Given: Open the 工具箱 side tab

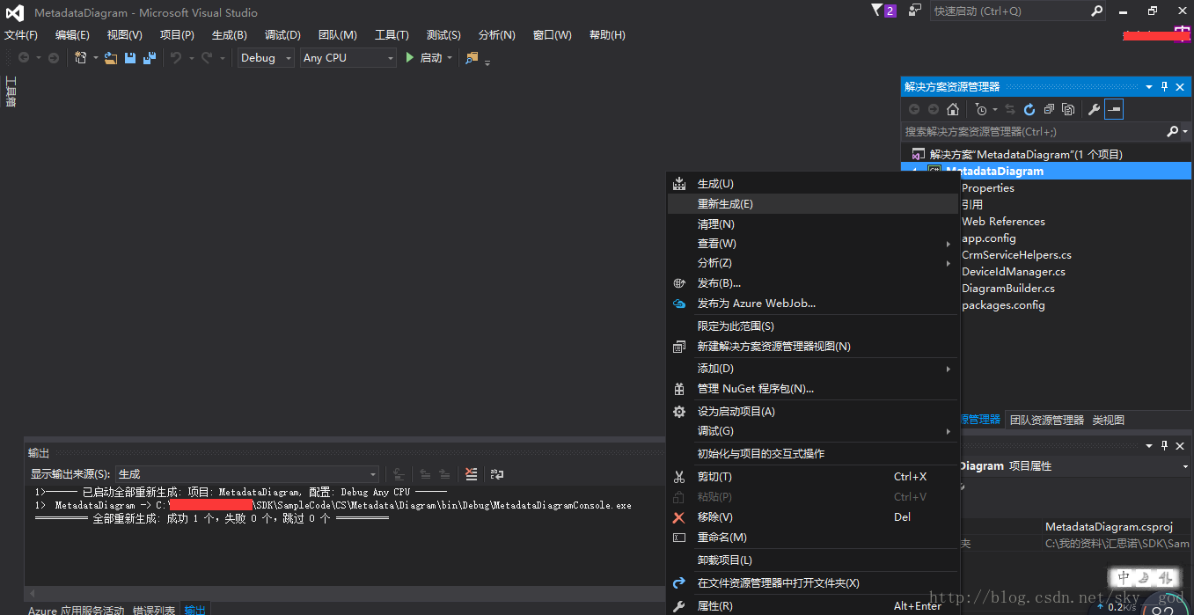Looking at the screenshot, I should (x=11, y=92).
